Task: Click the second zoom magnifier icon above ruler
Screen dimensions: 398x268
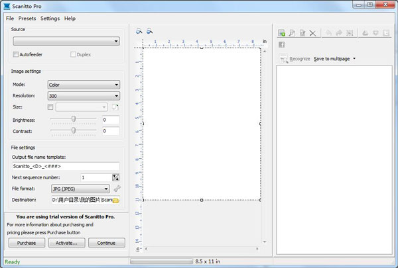Action: point(149,31)
